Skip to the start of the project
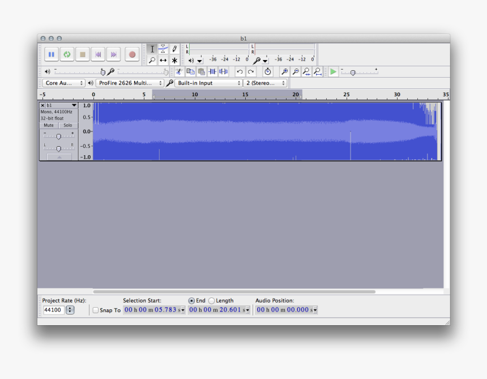 click(x=98, y=55)
